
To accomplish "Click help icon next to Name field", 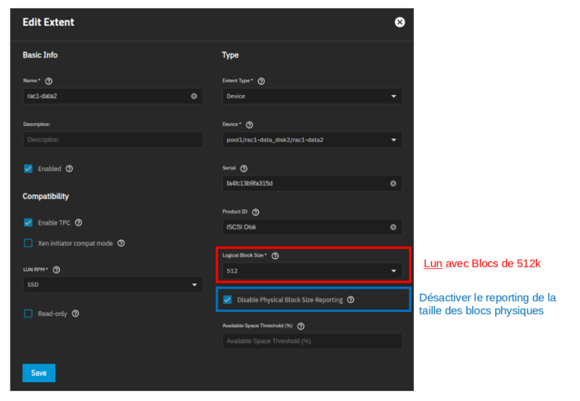I will coord(49,81).
